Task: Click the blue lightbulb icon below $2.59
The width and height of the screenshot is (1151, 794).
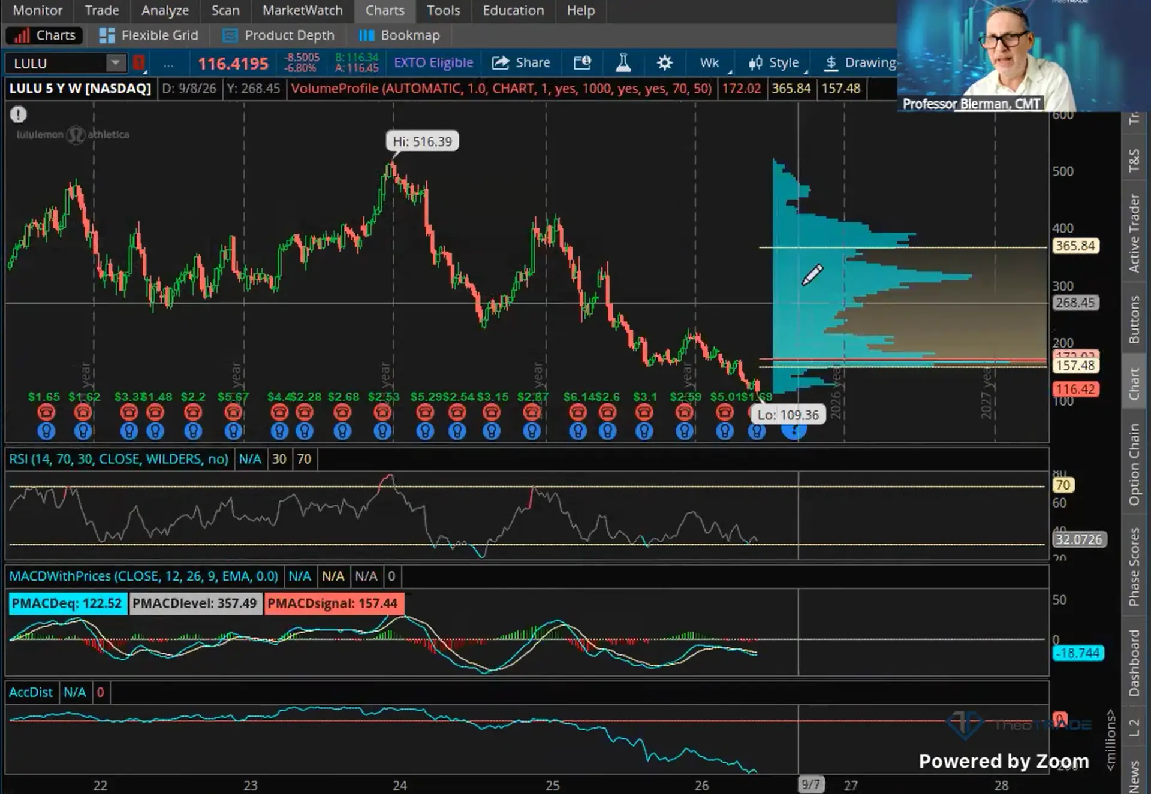Action: pyautogui.click(x=685, y=431)
